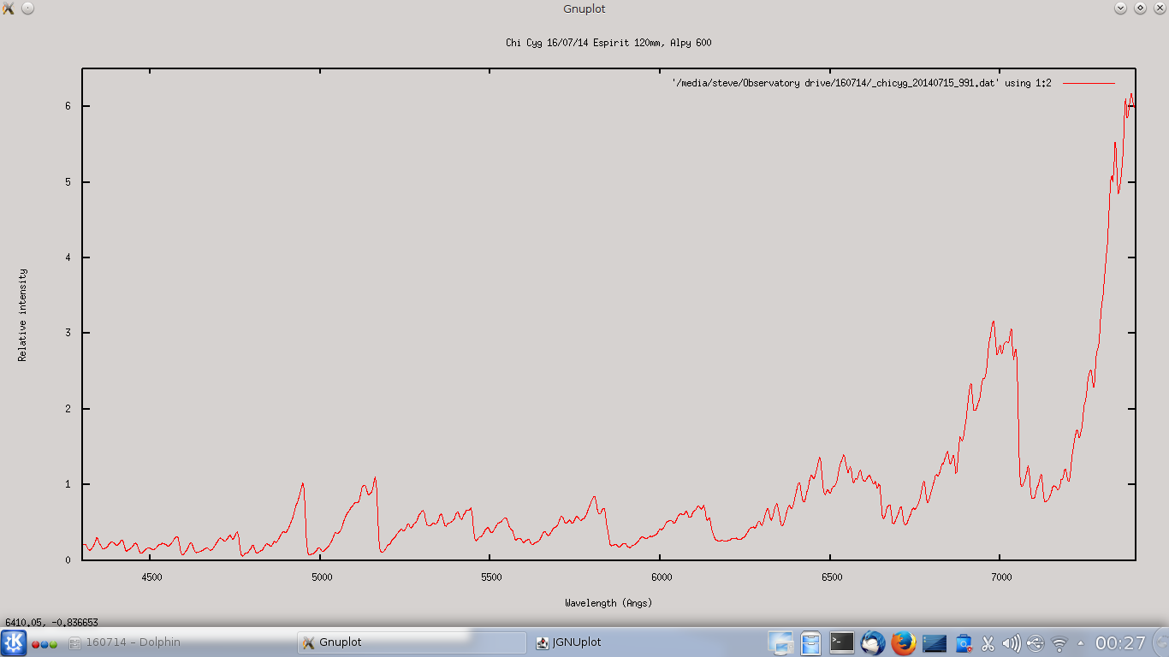This screenshot has width=1169, height=657.
Task: Open Thunderbird mail from the panel
Action: tap(872, 642)
